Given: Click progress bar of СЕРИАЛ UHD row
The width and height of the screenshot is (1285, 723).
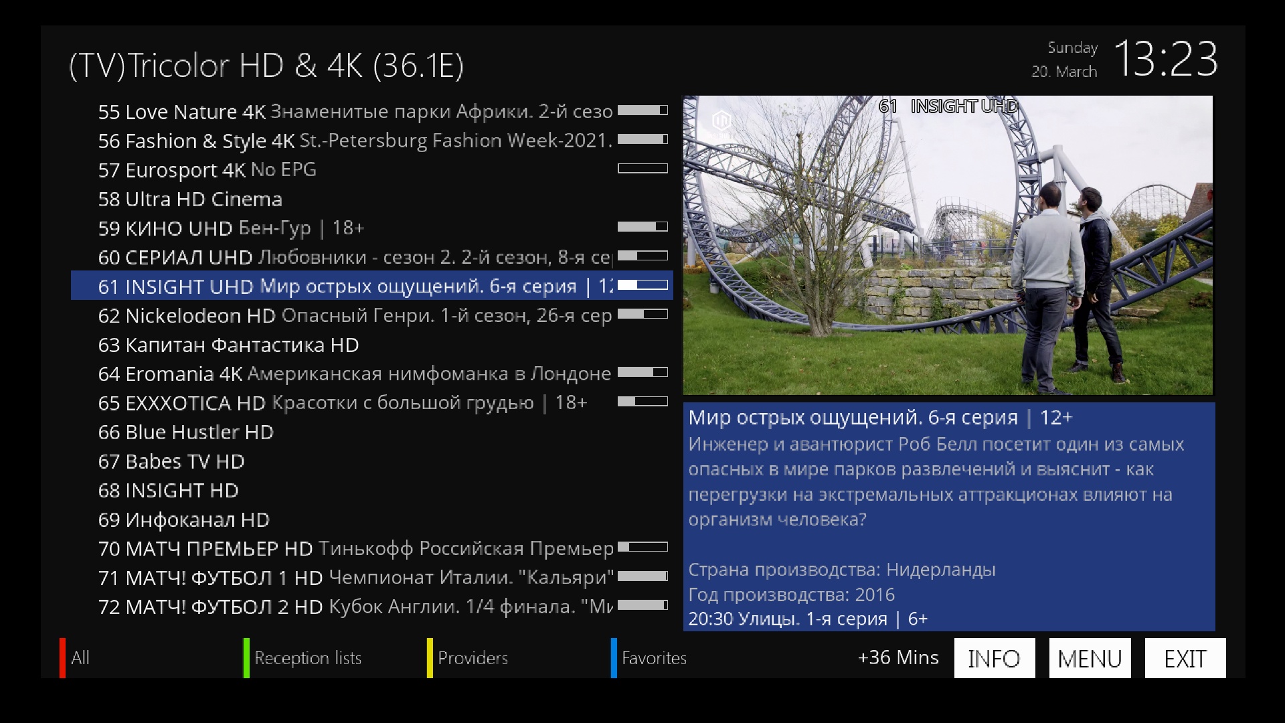Looking at the screenshot, I should (642, 256).
